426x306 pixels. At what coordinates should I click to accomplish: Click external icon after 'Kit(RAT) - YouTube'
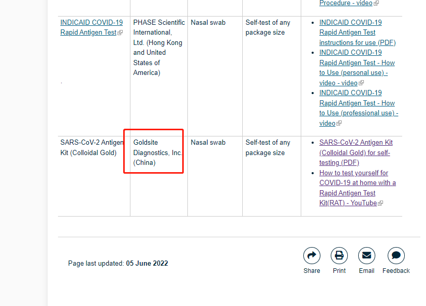click(380, 204)
